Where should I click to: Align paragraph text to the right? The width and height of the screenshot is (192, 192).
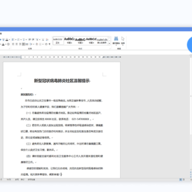click(x=20, y=44)
